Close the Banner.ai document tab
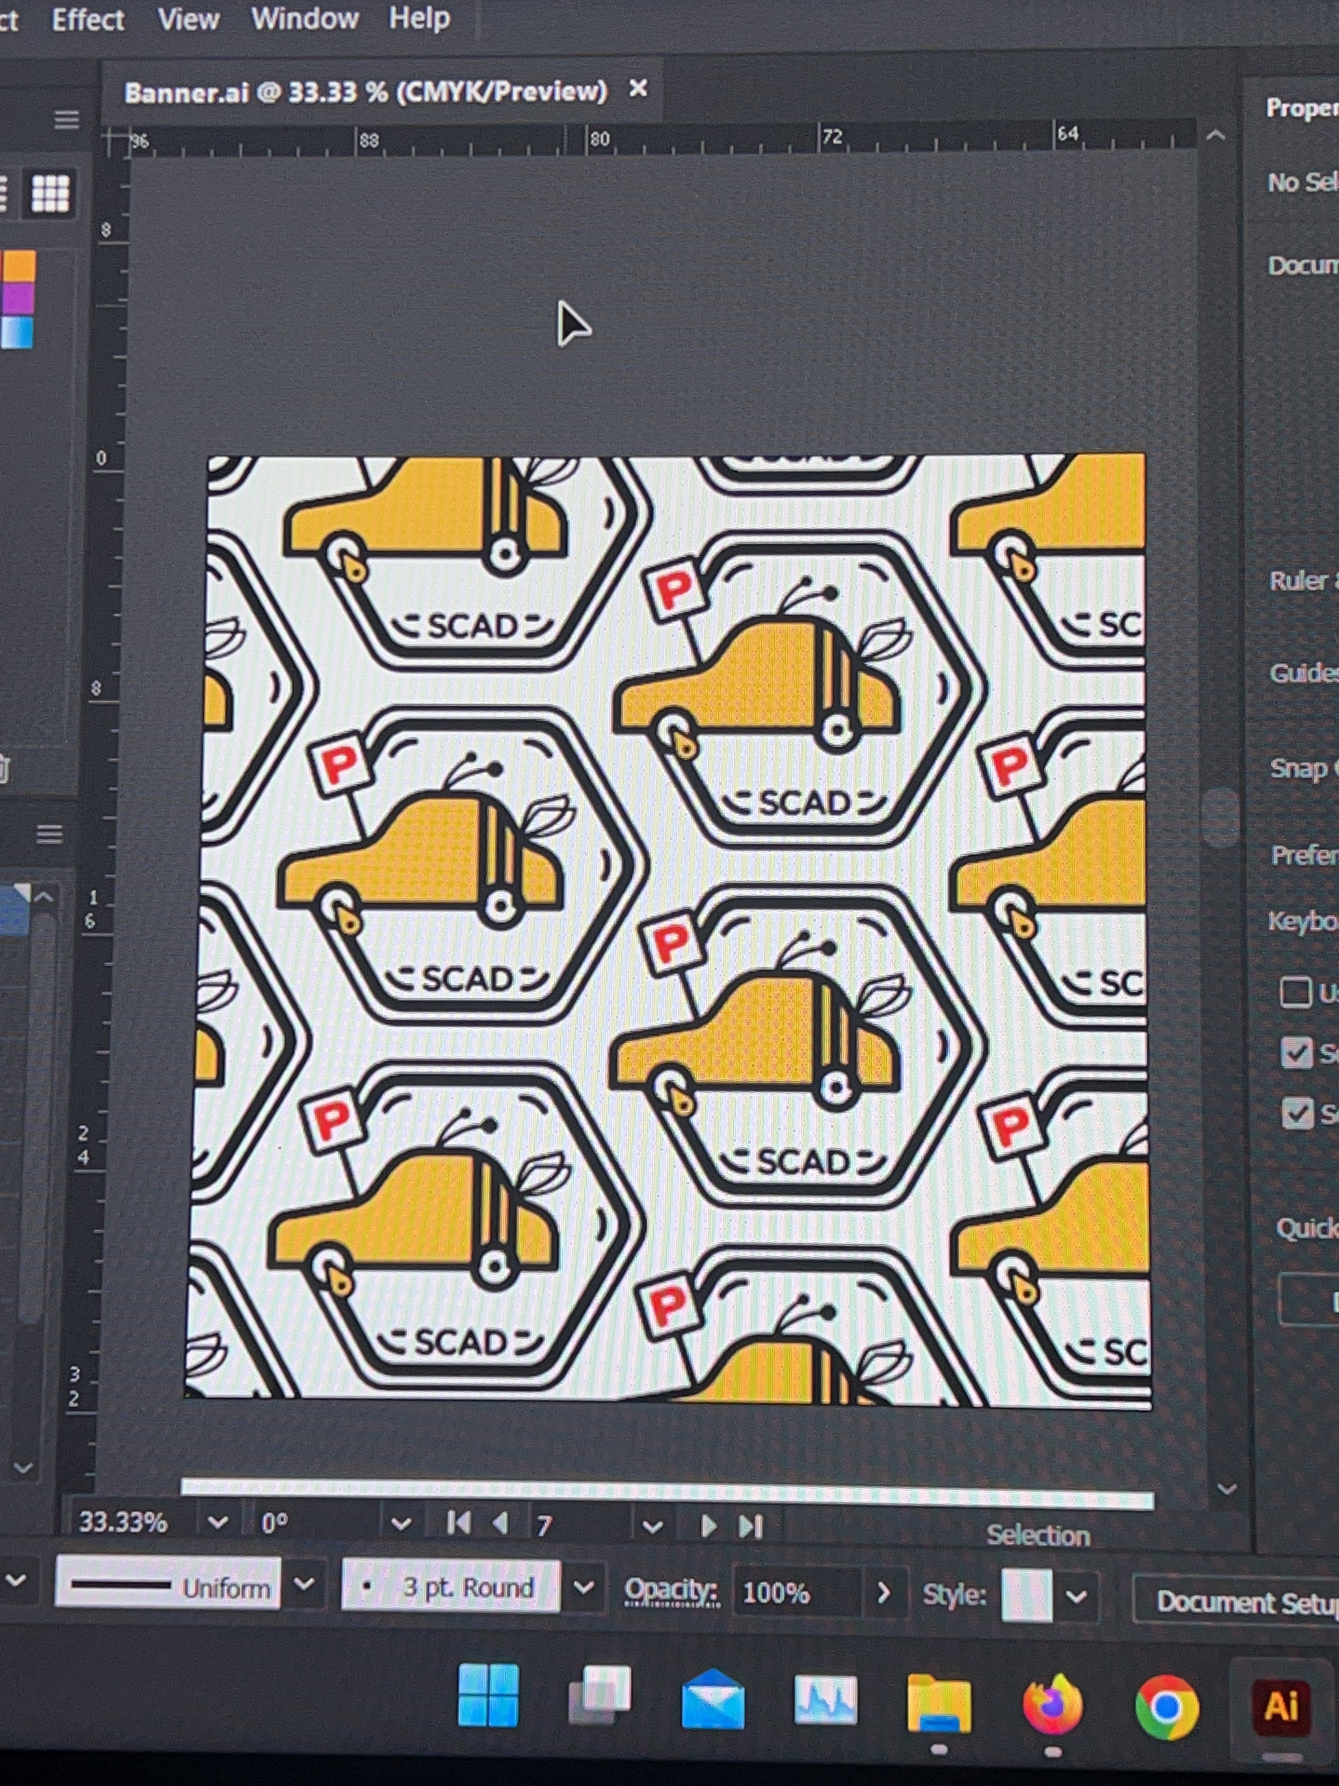The height and width of the screenshot is (1786, 1339). click(638, 88)
